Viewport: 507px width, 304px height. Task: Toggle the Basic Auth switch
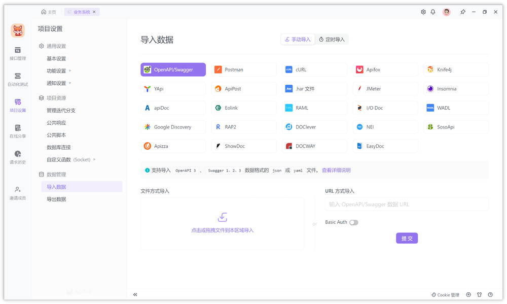coord(354,222)
